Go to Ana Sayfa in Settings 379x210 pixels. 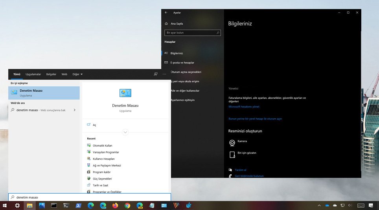[176, 24]
